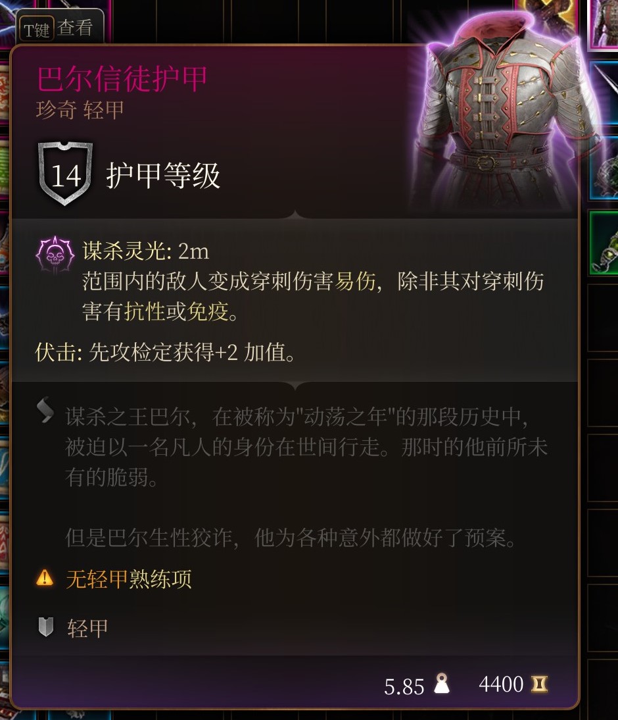Click the 免疫 highlighted keyword
Screen dimensions: 618x720
208,311
